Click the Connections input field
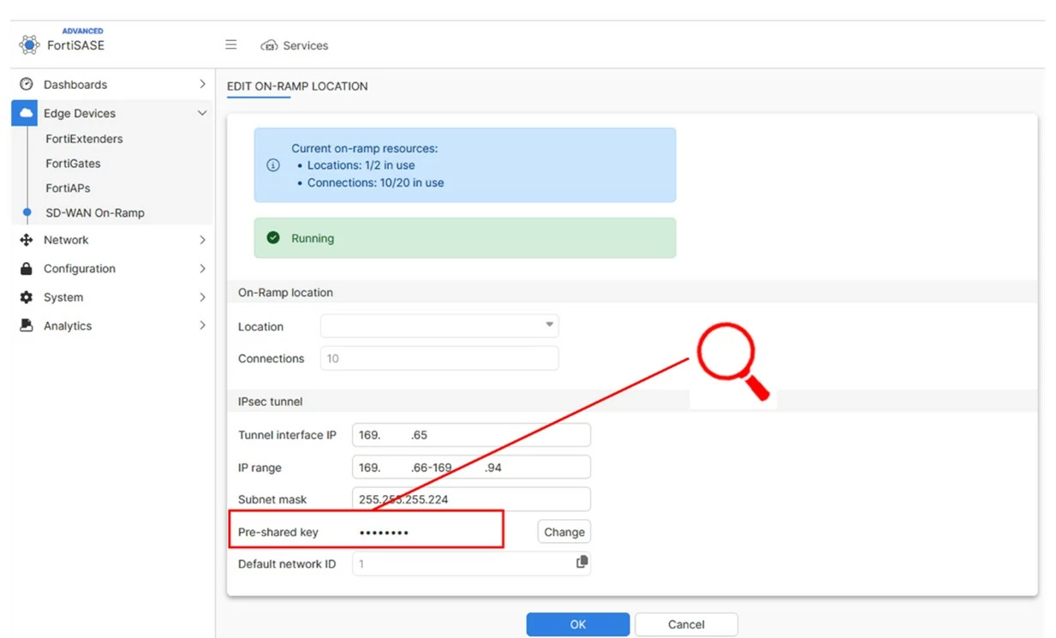 [439, 358]
